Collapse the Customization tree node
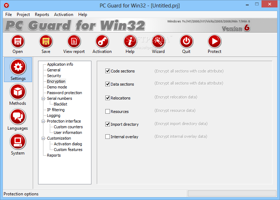Image resolution: width=280 pixels, height=200 pixels. pos(43,139)
